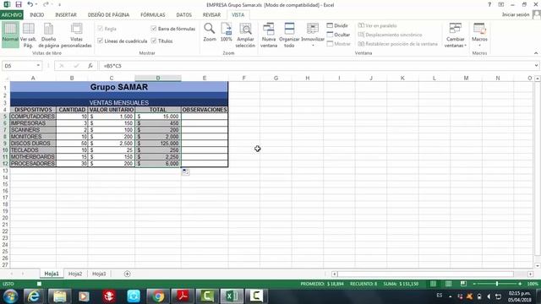The width and height of the screenshot is (541, 304).
Task: Open the INICIO tab
Action: [36, 15]
